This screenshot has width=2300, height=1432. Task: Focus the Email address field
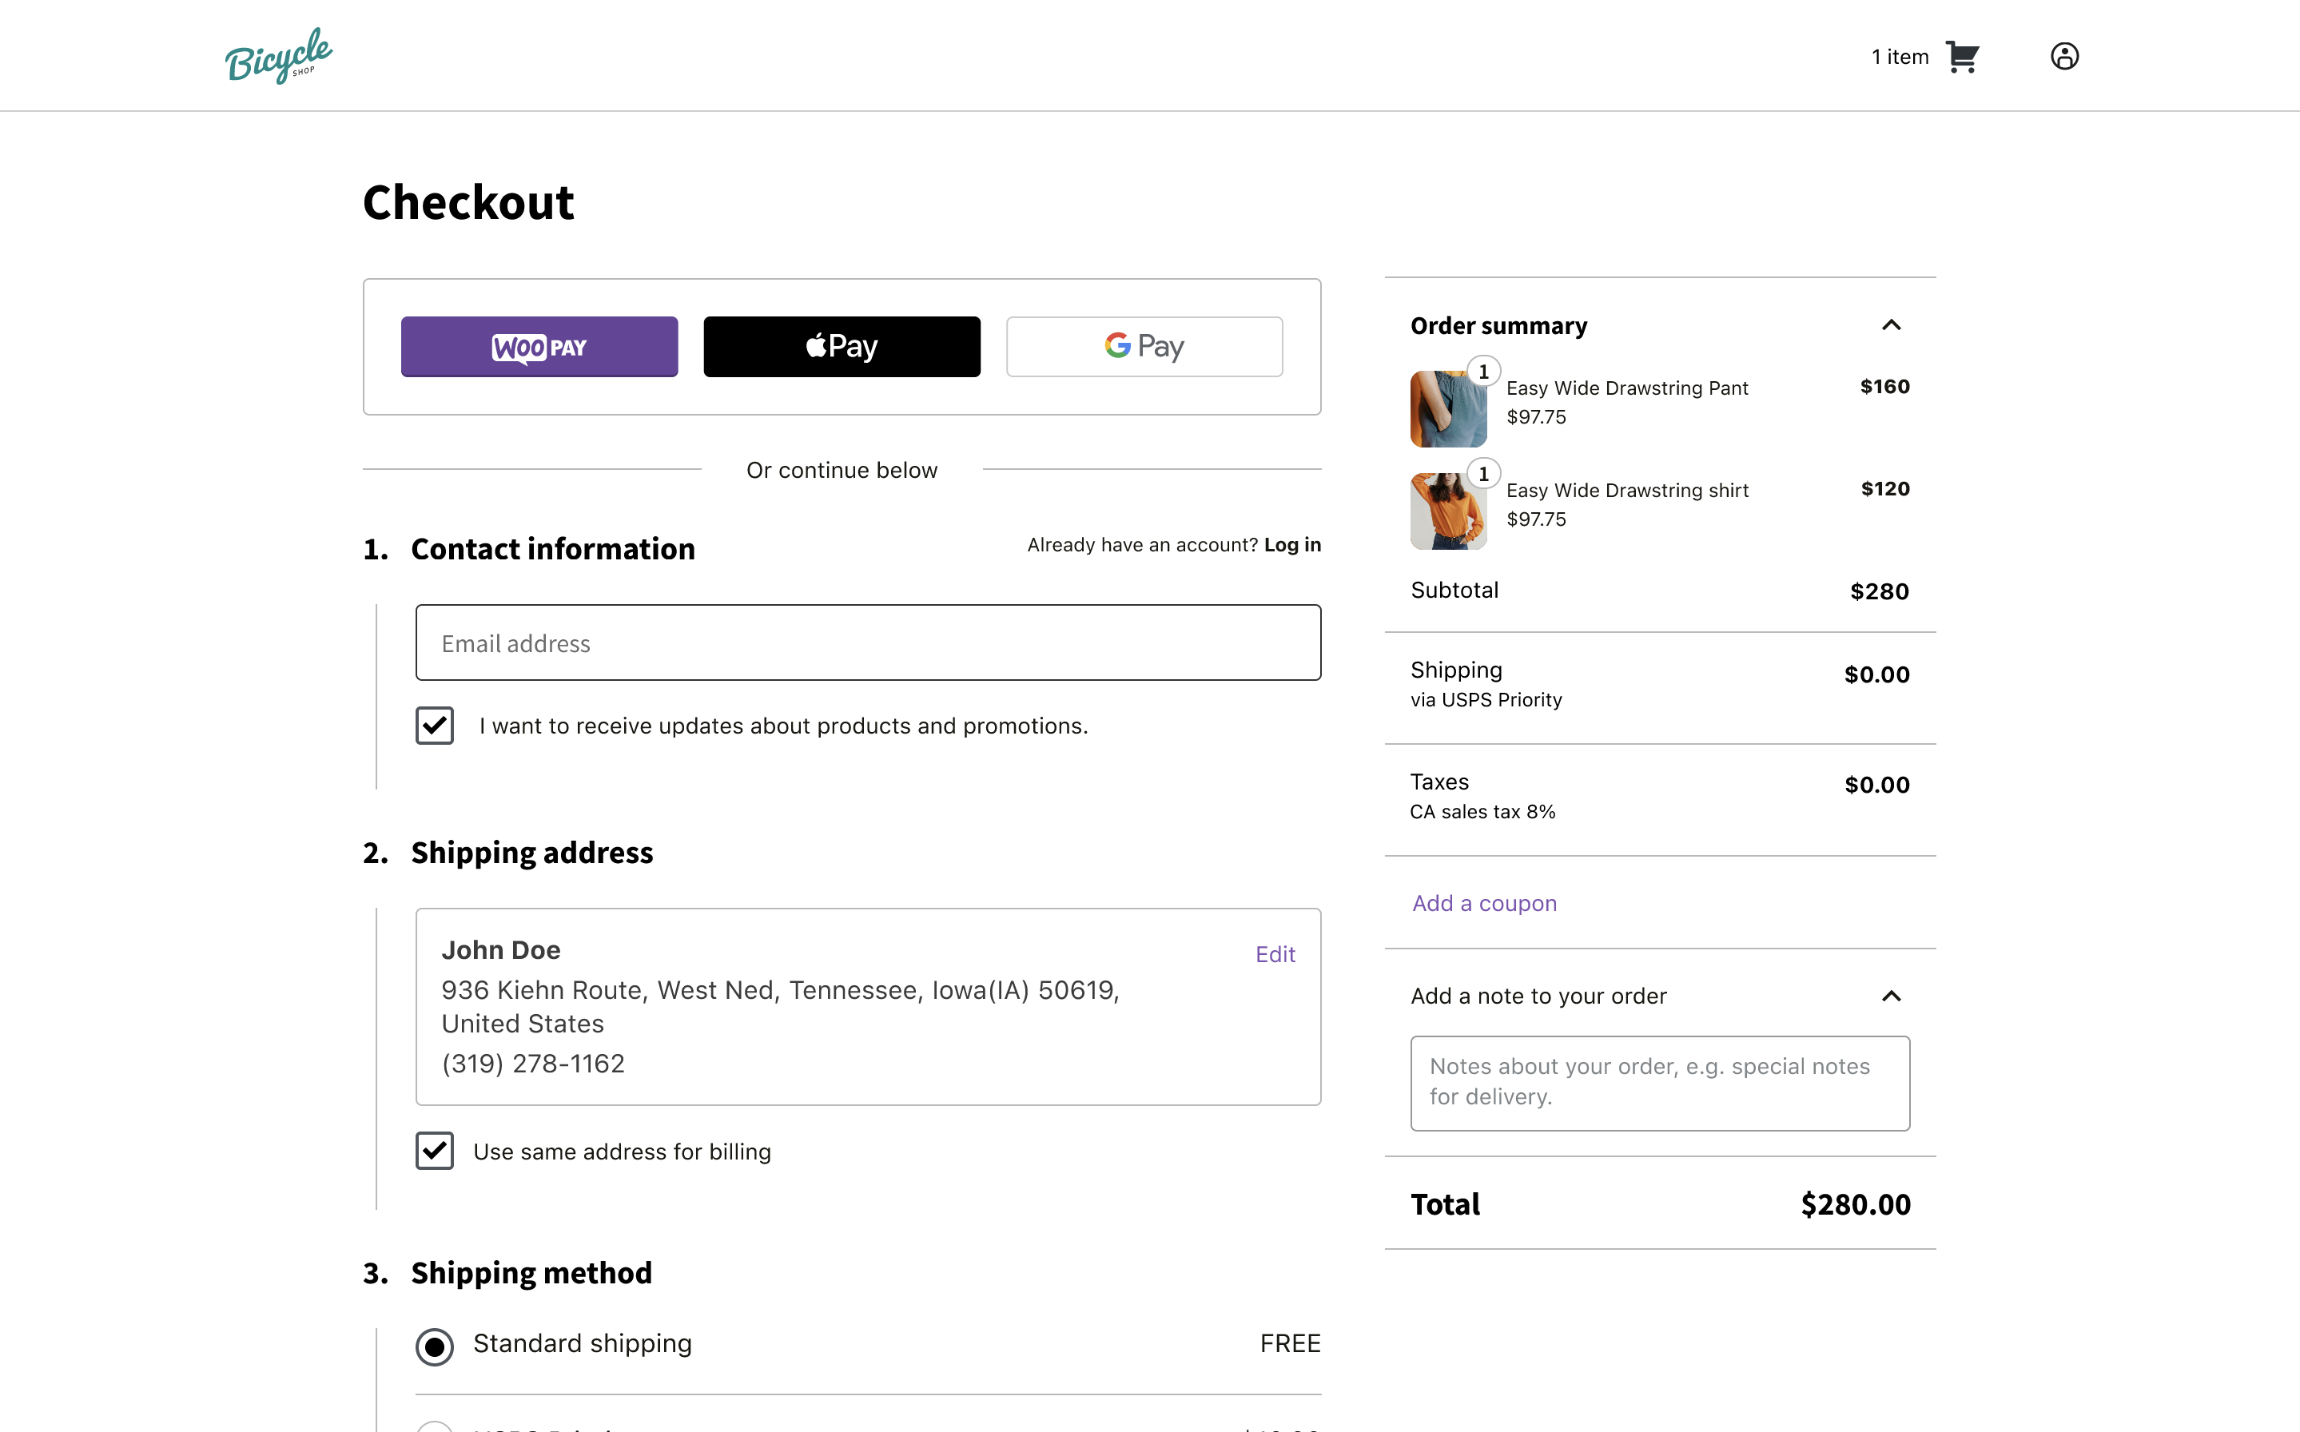867,643
